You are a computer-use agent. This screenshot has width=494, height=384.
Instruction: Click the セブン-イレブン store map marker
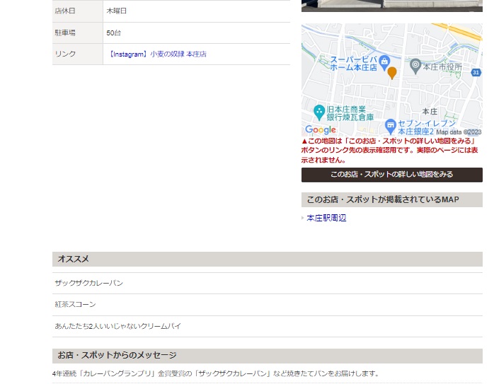click(x=390, y=125)
